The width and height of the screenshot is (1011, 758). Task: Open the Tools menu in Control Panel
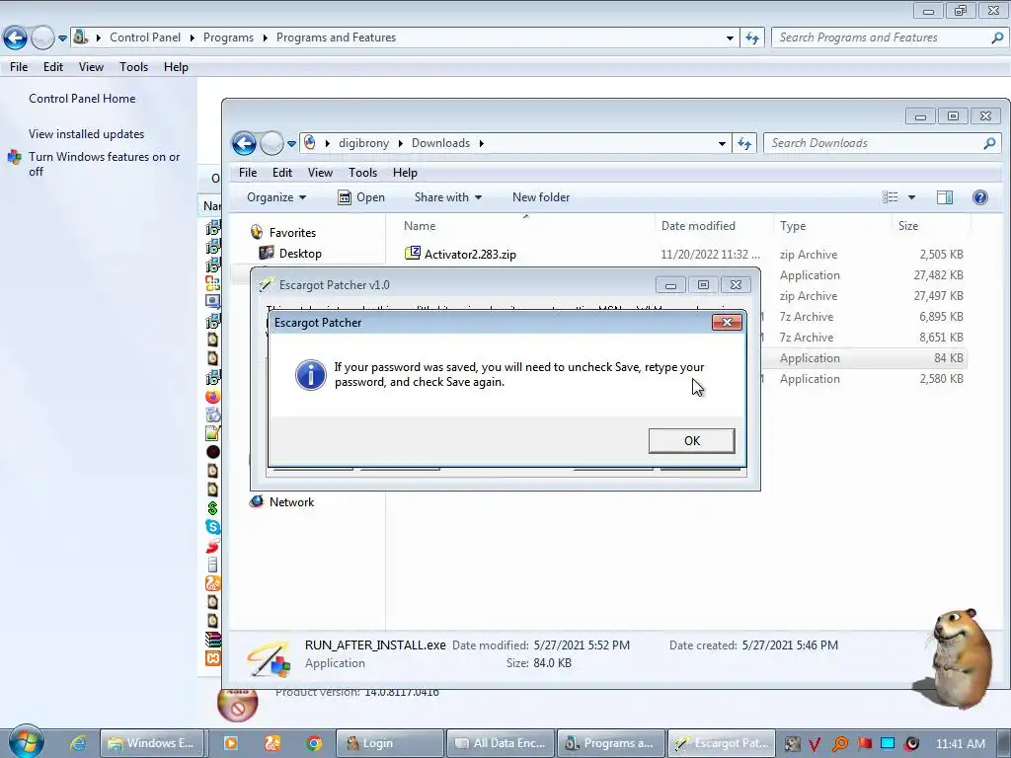click(133, 67)
